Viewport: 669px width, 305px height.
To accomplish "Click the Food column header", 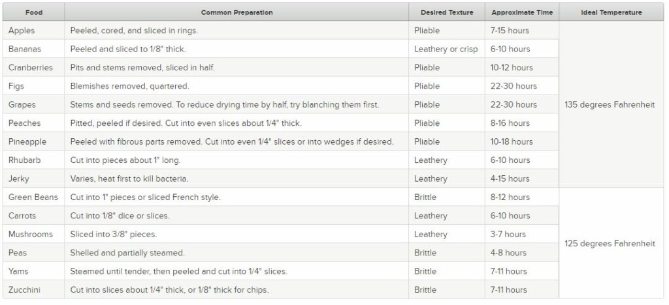I will pyautogui.click(x=34, y=12).
